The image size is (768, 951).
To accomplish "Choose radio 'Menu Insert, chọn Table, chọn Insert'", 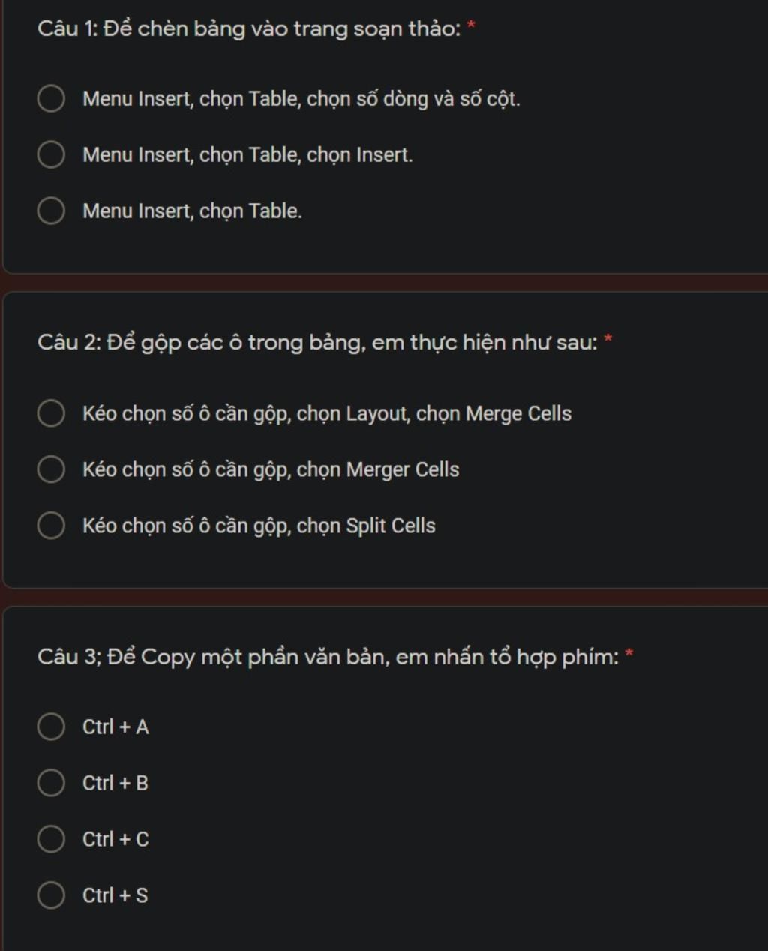I will [x=51, y=154].
